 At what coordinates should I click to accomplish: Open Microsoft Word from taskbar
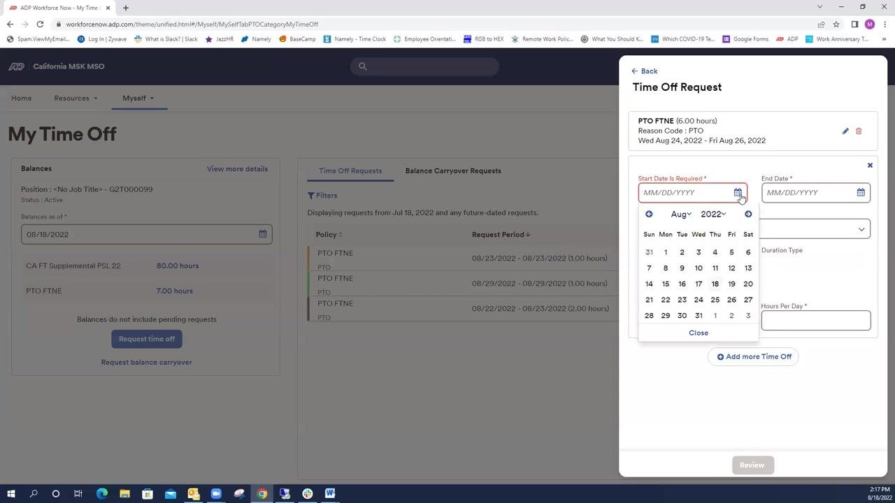[x=330, y=494]
